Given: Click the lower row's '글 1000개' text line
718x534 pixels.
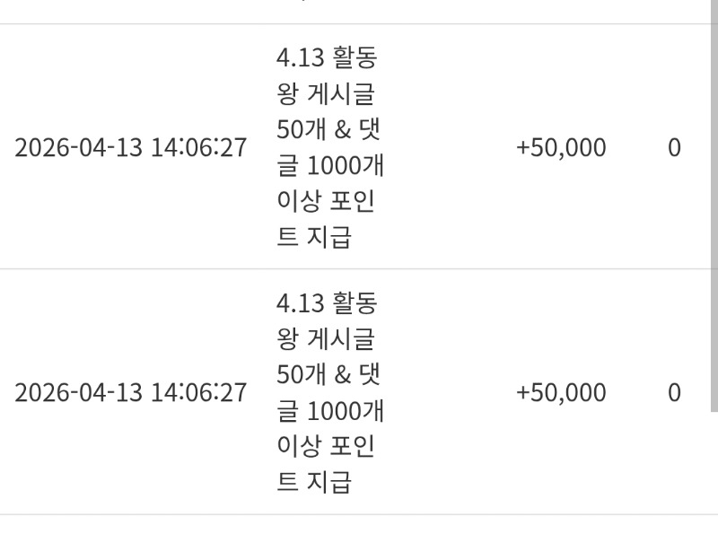Looking at the screenshot, I should (329, 411).
